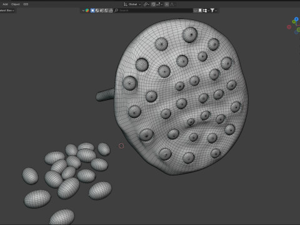300x225 pixels.
Task: Toggle snapping with the magnet icon
Action: [153, 4]
